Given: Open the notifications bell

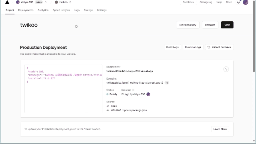Looking at the screenshot, I should [x=238, y=2].
